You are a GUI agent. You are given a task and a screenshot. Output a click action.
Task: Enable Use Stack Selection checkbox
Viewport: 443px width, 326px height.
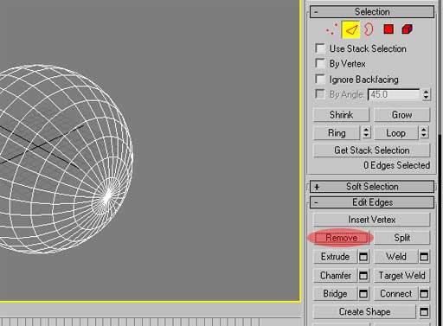320,48
